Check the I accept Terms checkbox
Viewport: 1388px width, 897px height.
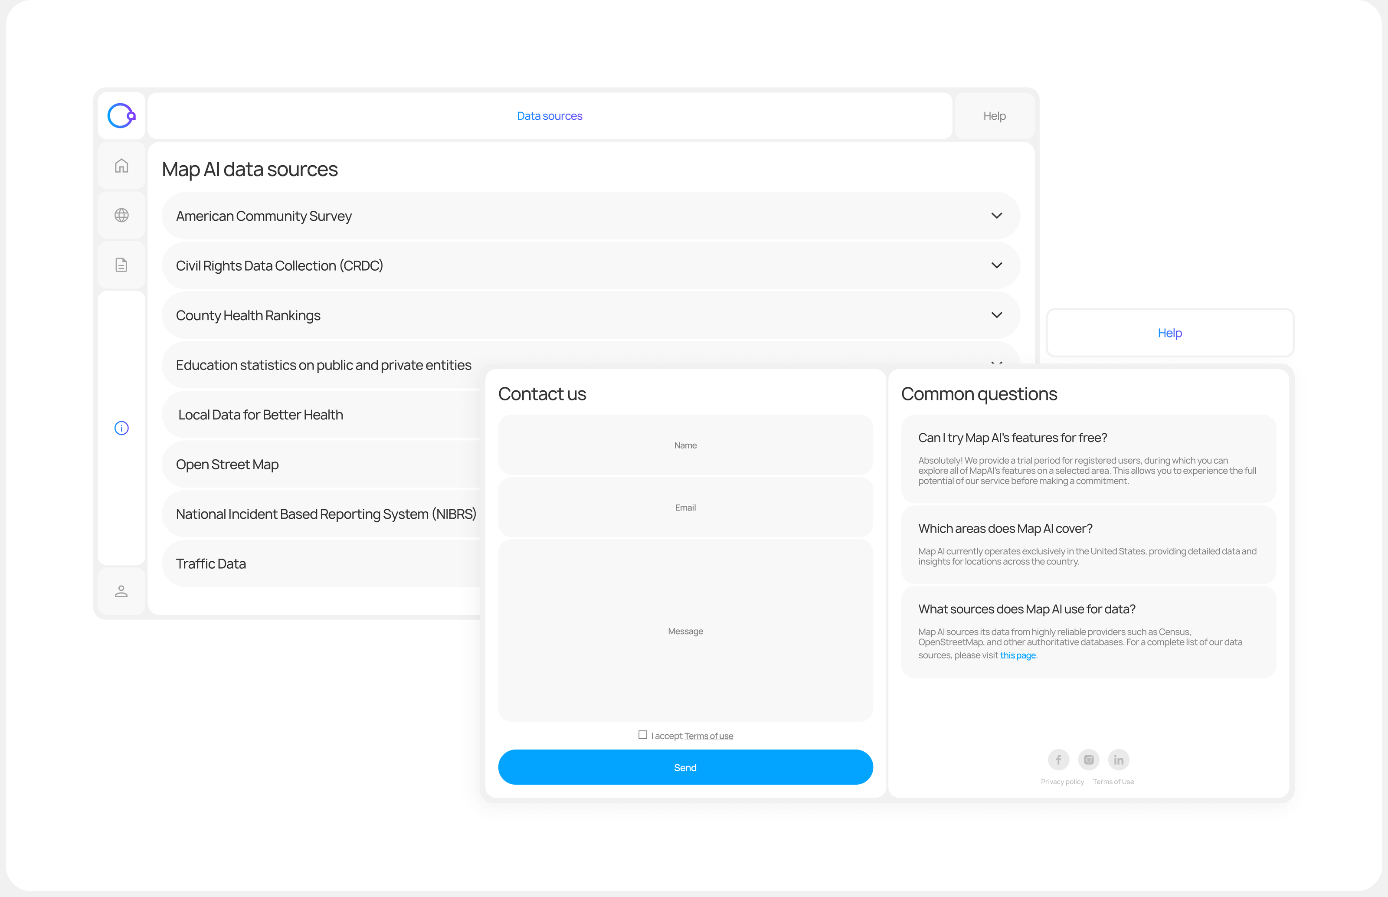642,735
